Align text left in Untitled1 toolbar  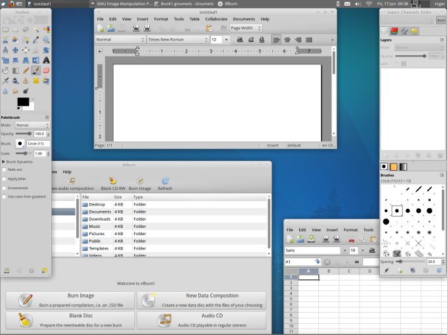276,40
